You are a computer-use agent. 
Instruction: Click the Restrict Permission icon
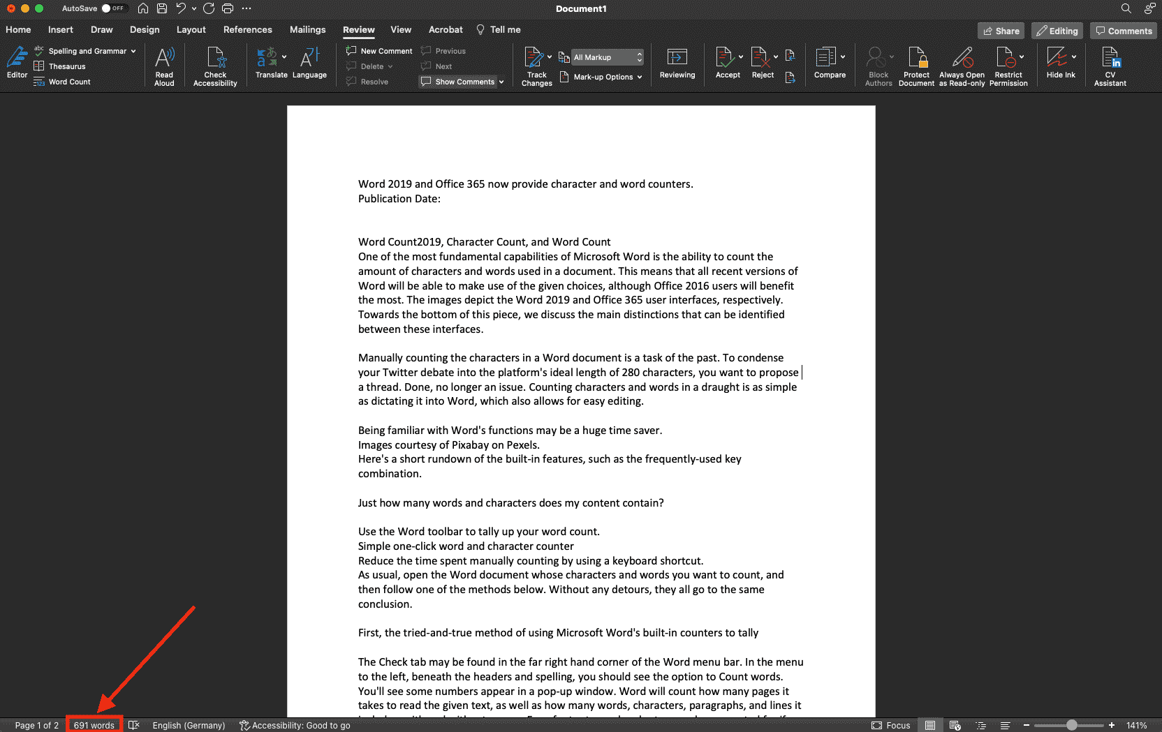tap(1008, 66)
